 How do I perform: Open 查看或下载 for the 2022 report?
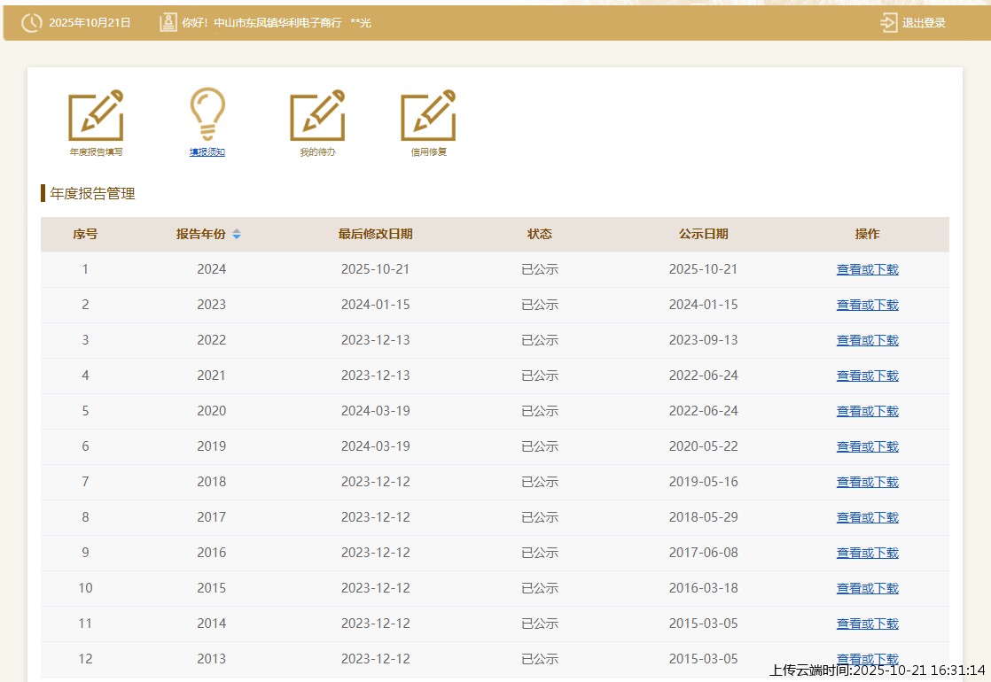click(x=867, y=340)
